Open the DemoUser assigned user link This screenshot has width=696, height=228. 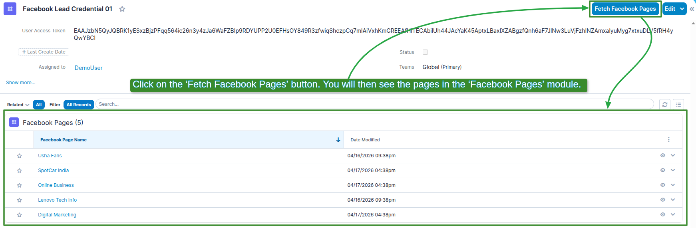pos(89,68)
